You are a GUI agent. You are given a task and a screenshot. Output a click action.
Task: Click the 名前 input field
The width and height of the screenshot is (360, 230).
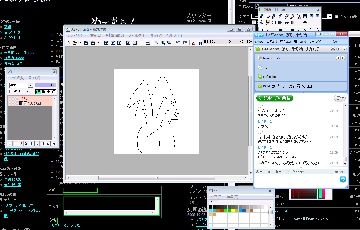click(80, 190)
